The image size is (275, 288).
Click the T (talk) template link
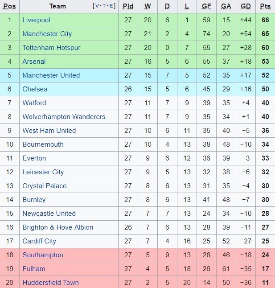pyautogui.click(x=105, y=6)
